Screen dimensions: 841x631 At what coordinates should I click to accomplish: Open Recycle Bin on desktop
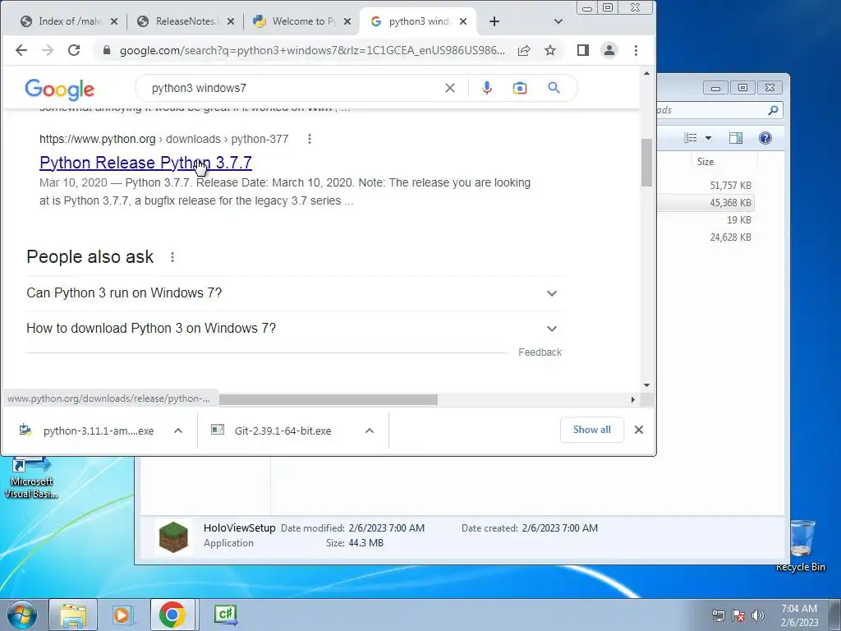pyautogui.click(x=802, y=546)
